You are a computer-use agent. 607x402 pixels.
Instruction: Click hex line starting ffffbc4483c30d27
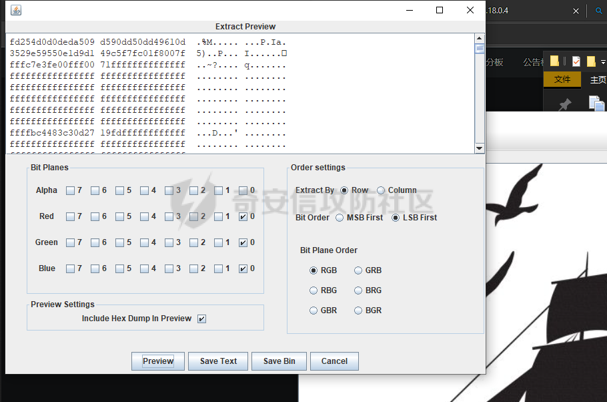(x=148, y=133)
